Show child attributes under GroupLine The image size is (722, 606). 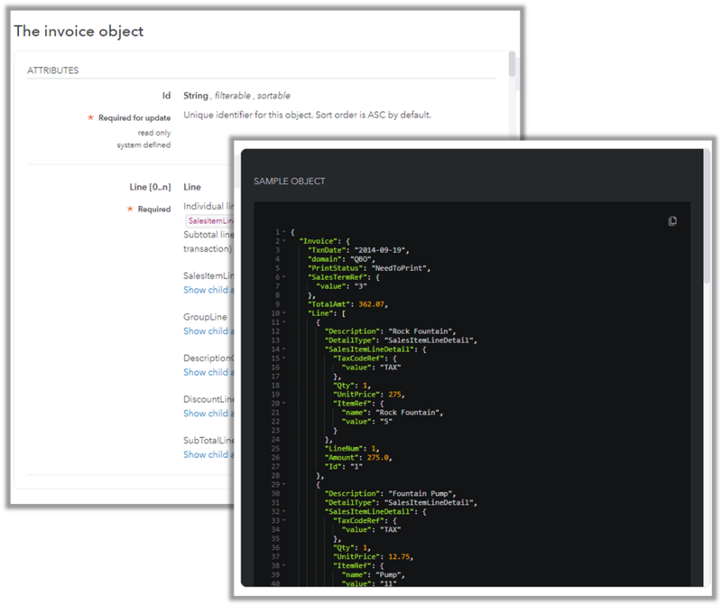tap(208, 331)
